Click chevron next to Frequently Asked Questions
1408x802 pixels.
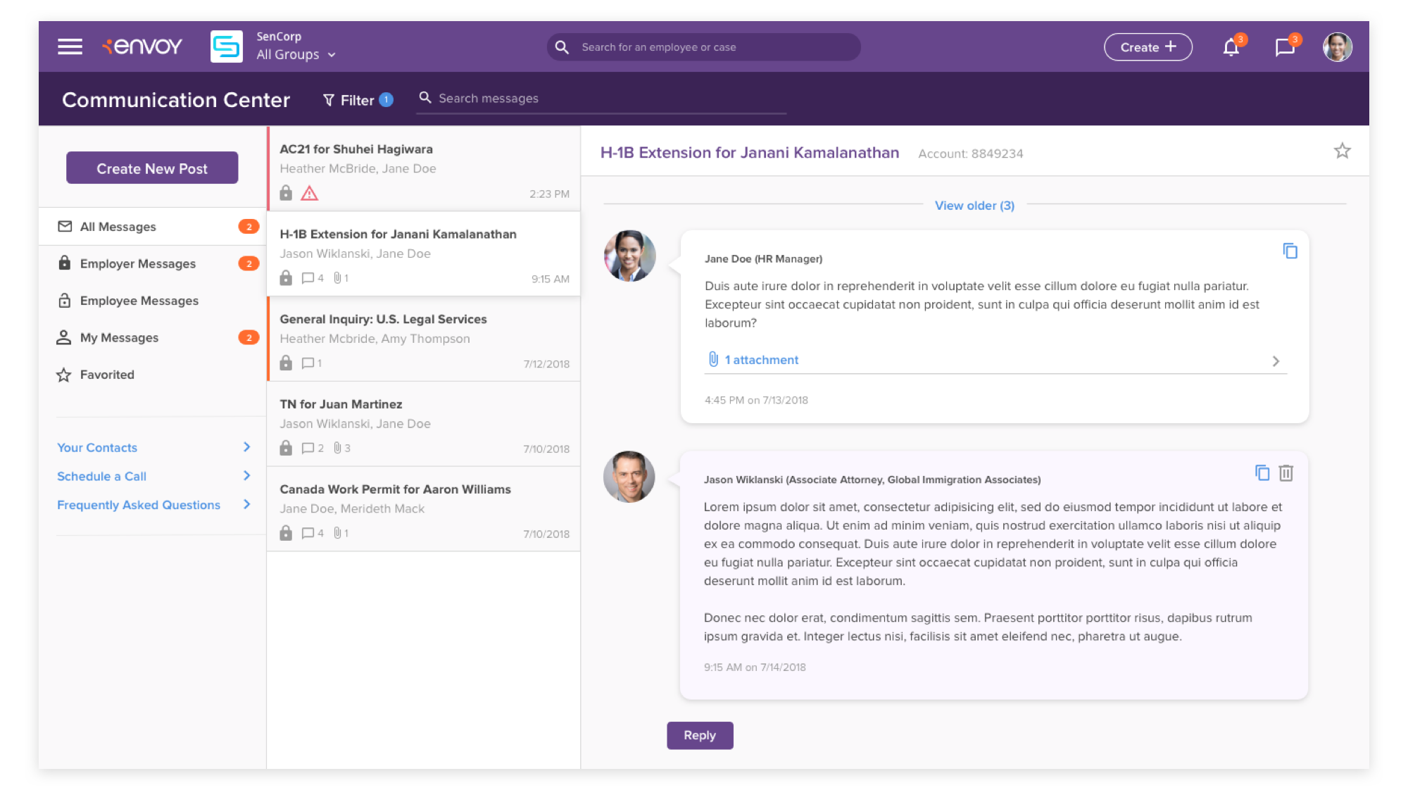pos(246,504)
